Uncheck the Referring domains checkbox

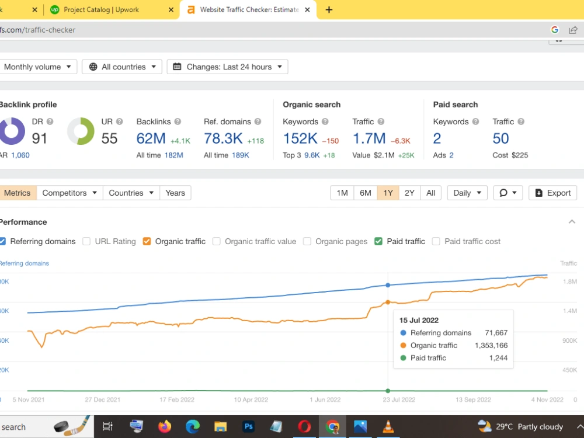coord(2,241)
